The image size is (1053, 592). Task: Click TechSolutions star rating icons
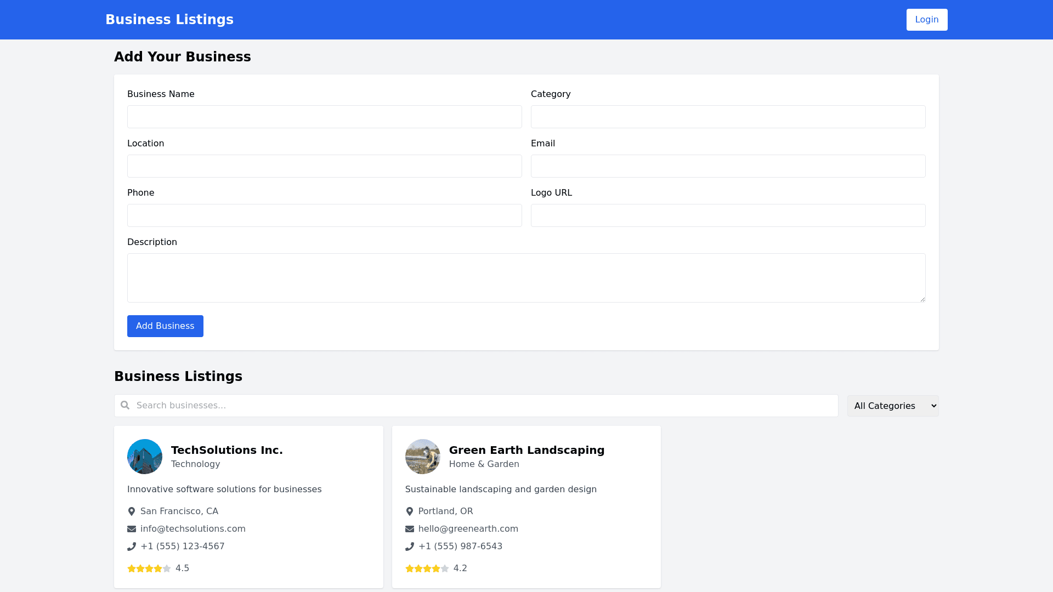(149, 568)
